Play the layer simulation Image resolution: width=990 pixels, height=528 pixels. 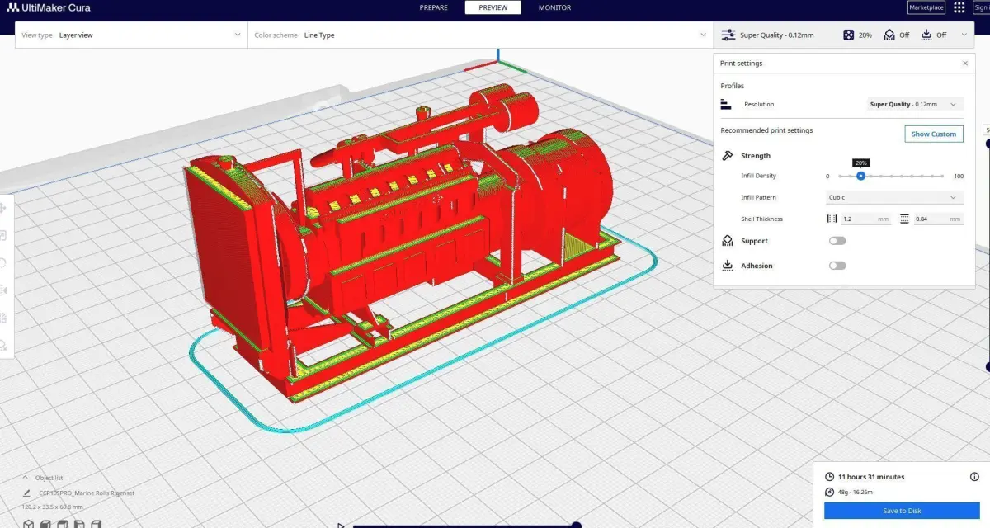pyautogui.click(x=340, y=525)
